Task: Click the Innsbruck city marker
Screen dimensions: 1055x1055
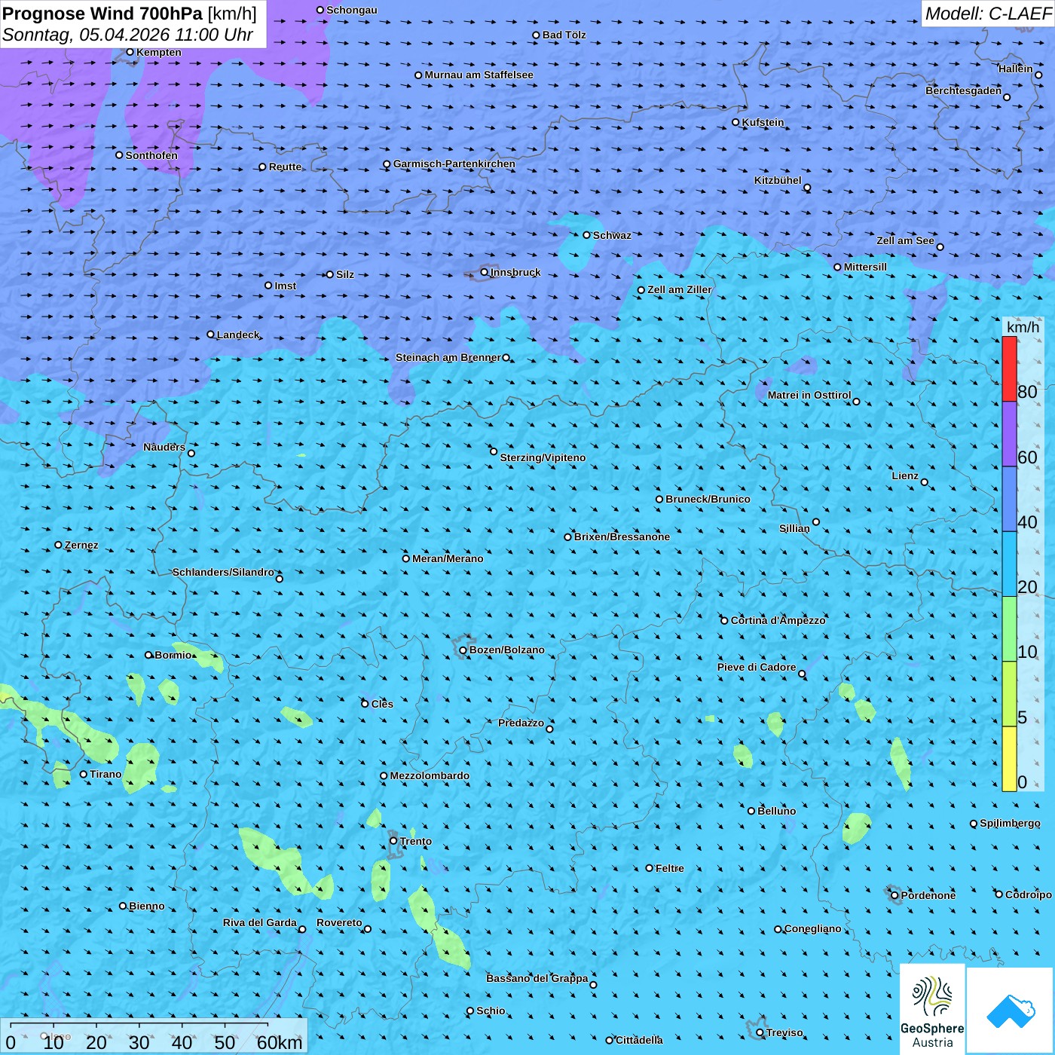Action: 485,272
